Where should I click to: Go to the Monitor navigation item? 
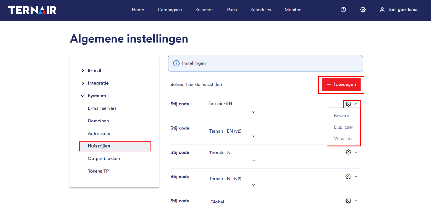pyautogui.click(x=292, y=10)
